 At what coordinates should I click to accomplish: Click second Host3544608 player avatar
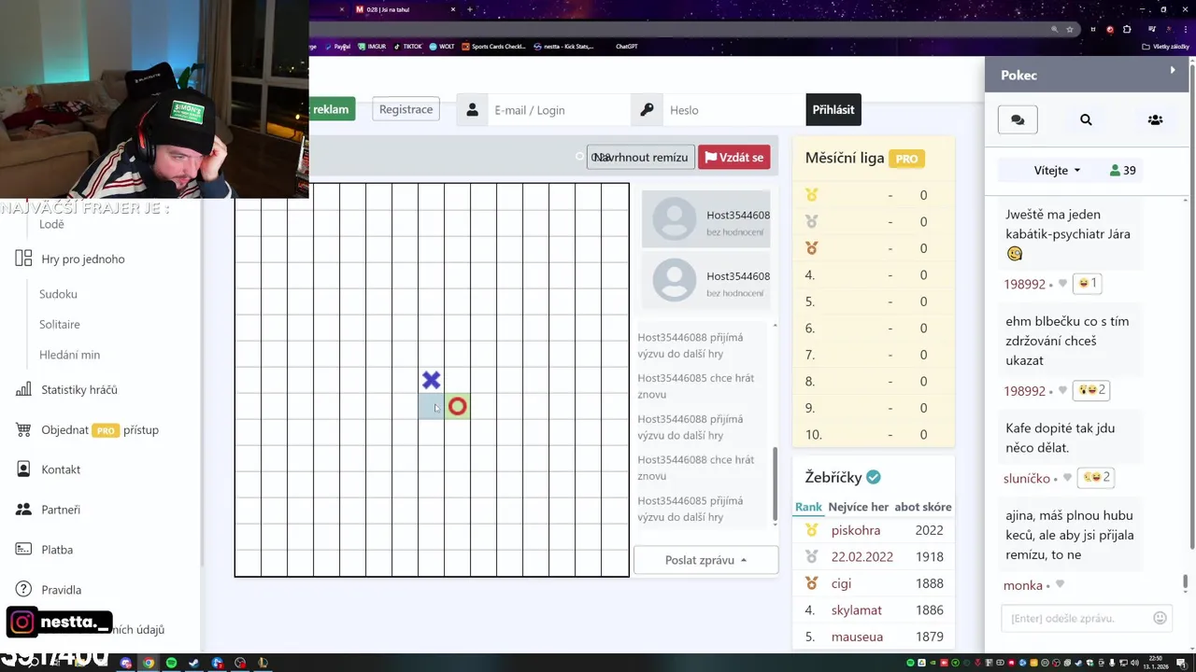coord(675,281)
